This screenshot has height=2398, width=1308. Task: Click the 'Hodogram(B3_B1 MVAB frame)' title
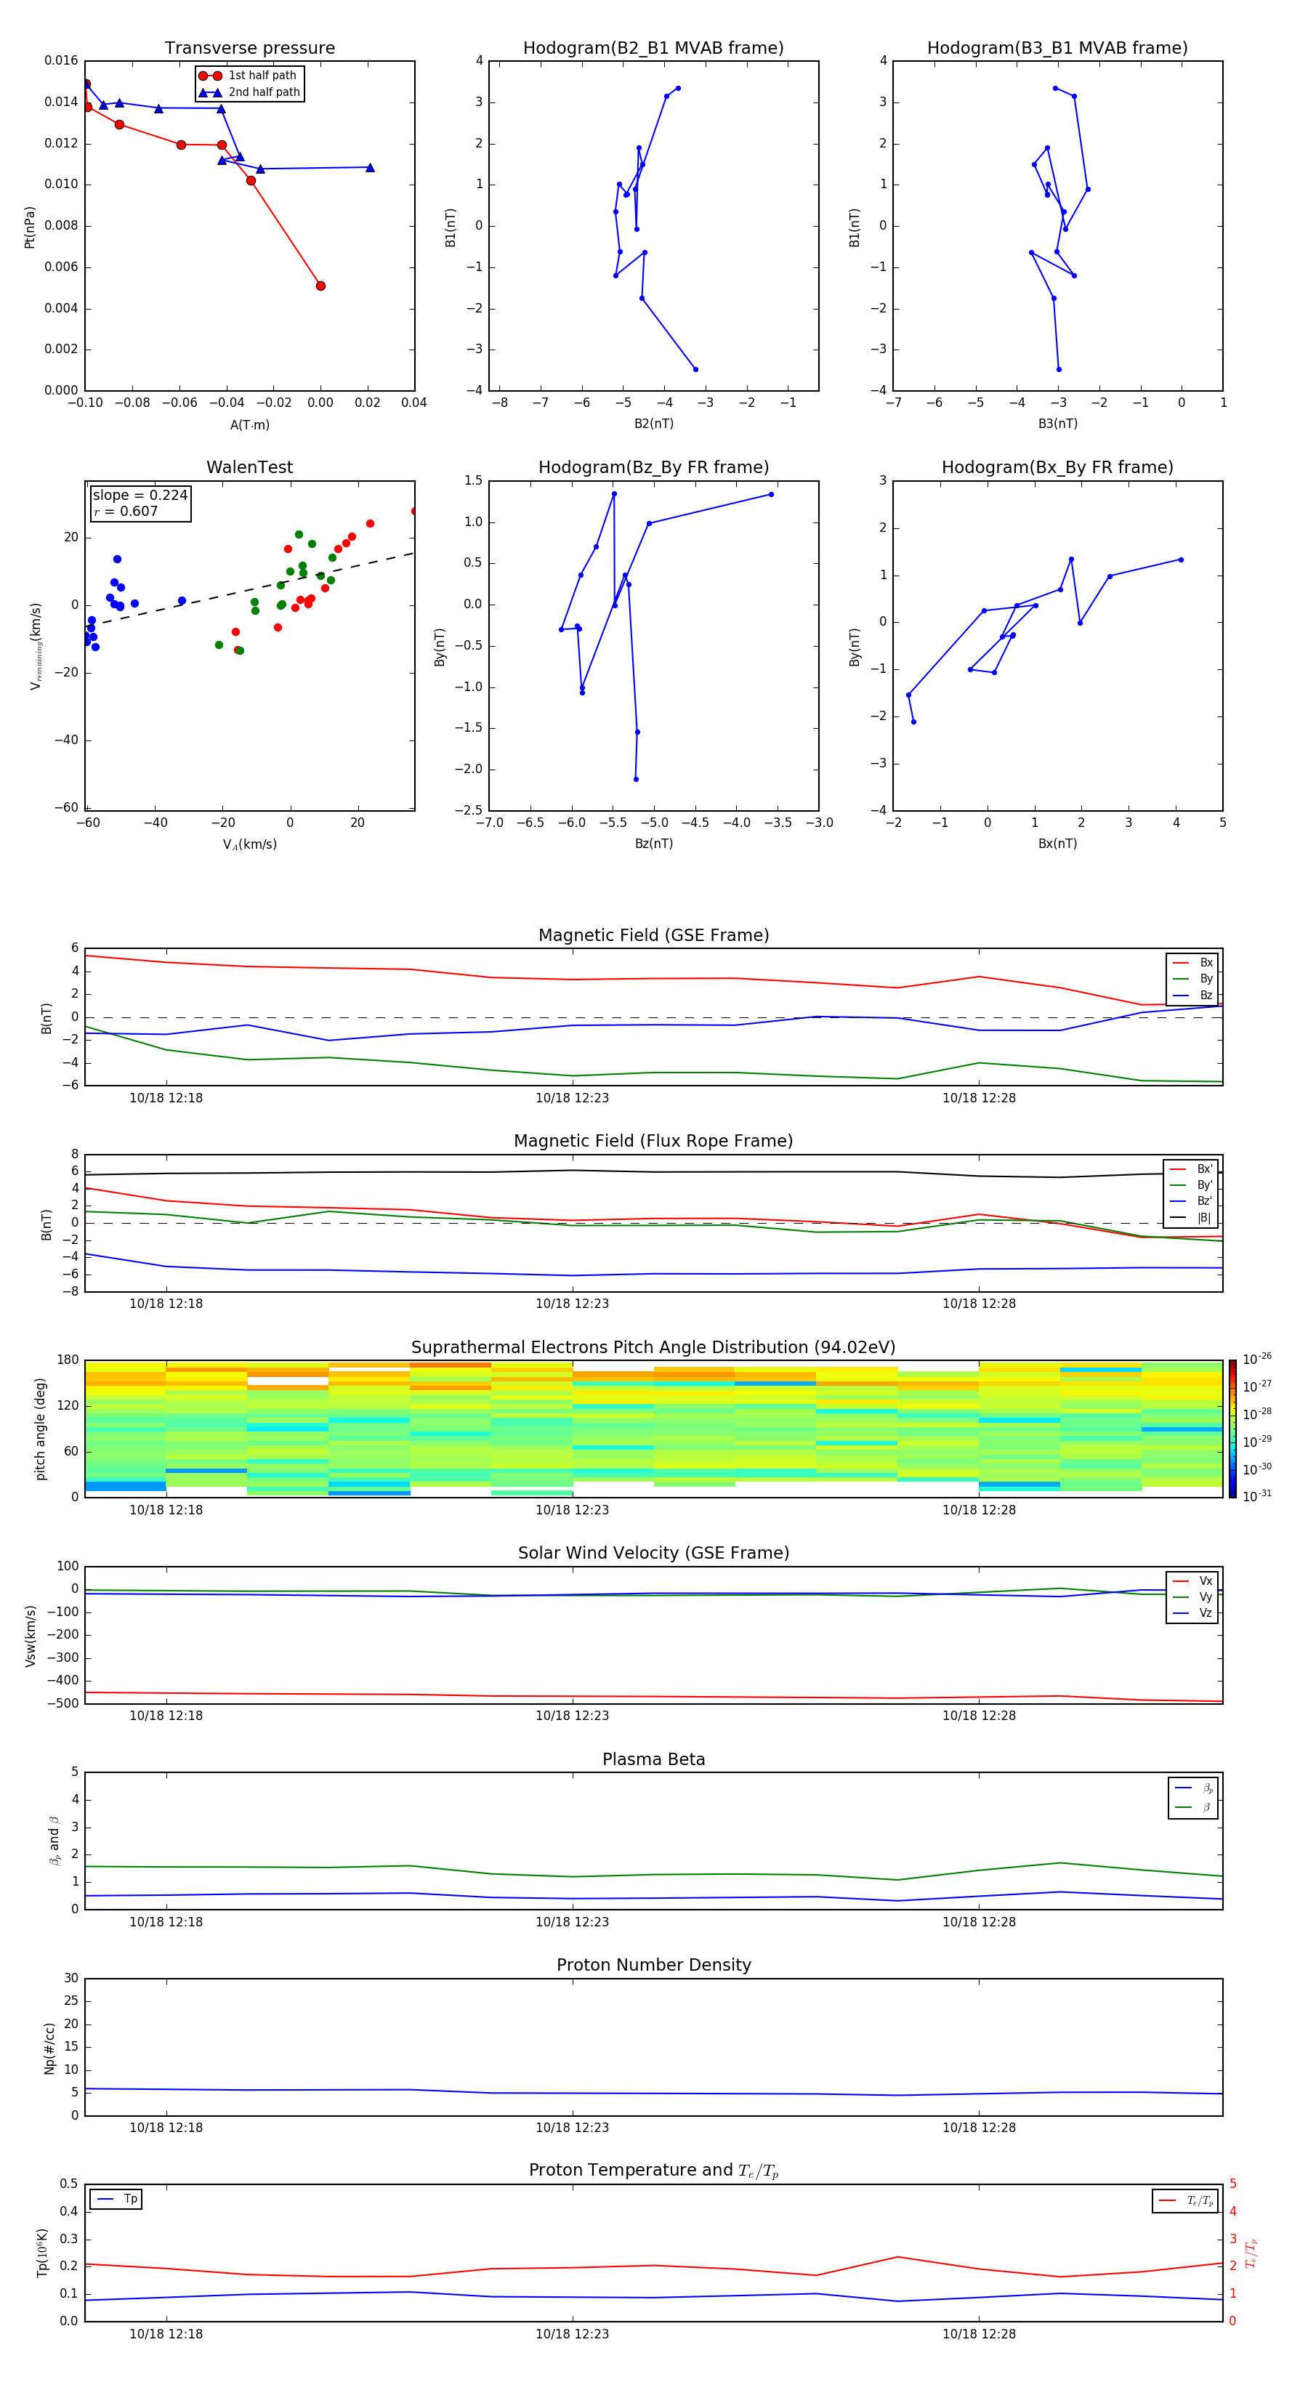point(1057,49)
